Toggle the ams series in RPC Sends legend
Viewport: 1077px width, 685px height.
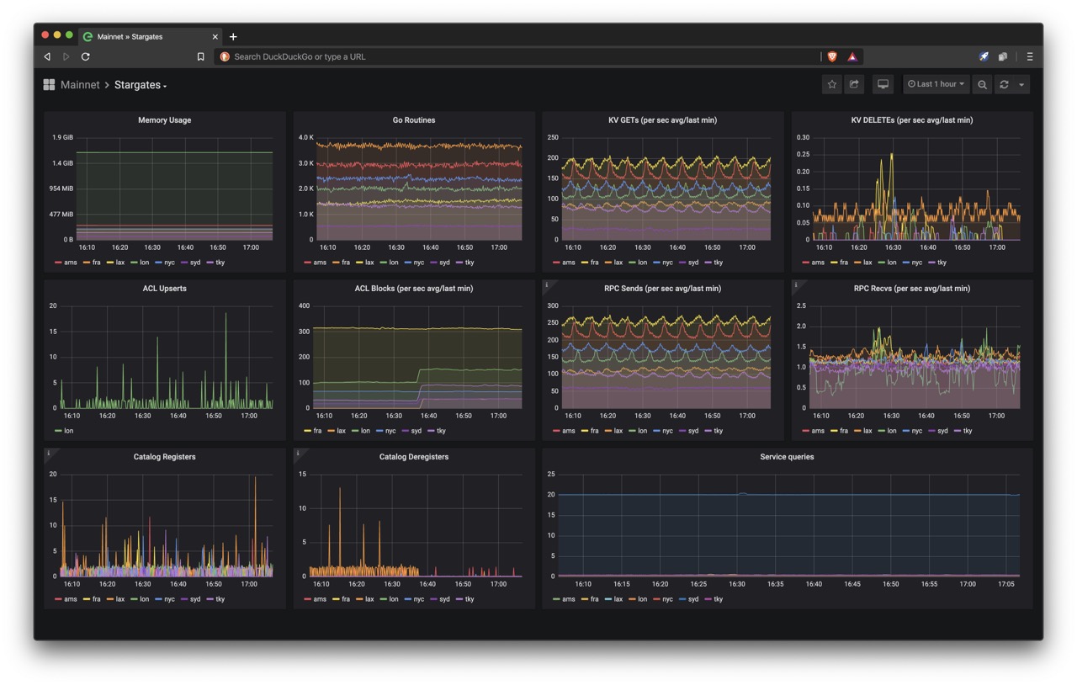click(x=569, y=431)
